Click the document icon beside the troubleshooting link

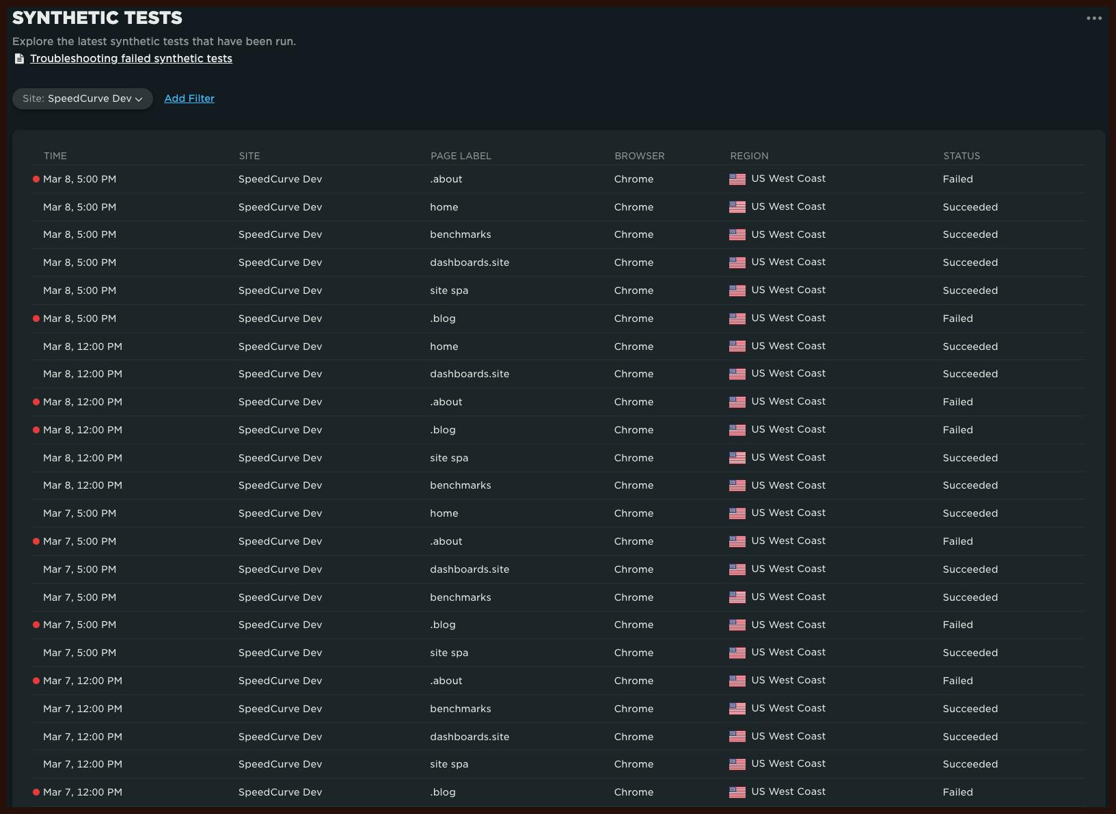(x=19, y=59)
